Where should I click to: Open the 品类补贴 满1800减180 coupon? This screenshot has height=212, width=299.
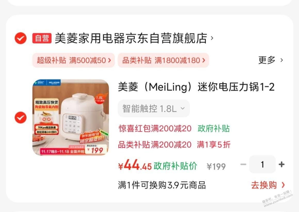point(163,60)
